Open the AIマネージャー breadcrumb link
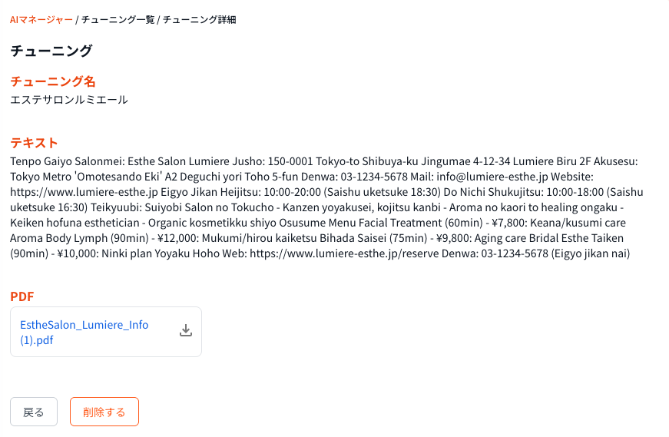This screenshot has width=669, height=437. click(x=41, y=19)
